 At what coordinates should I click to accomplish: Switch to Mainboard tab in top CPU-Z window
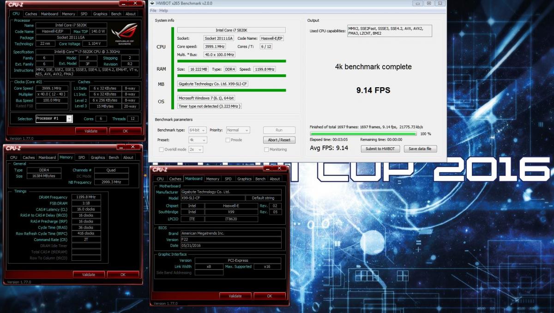[x=49, y=14]
